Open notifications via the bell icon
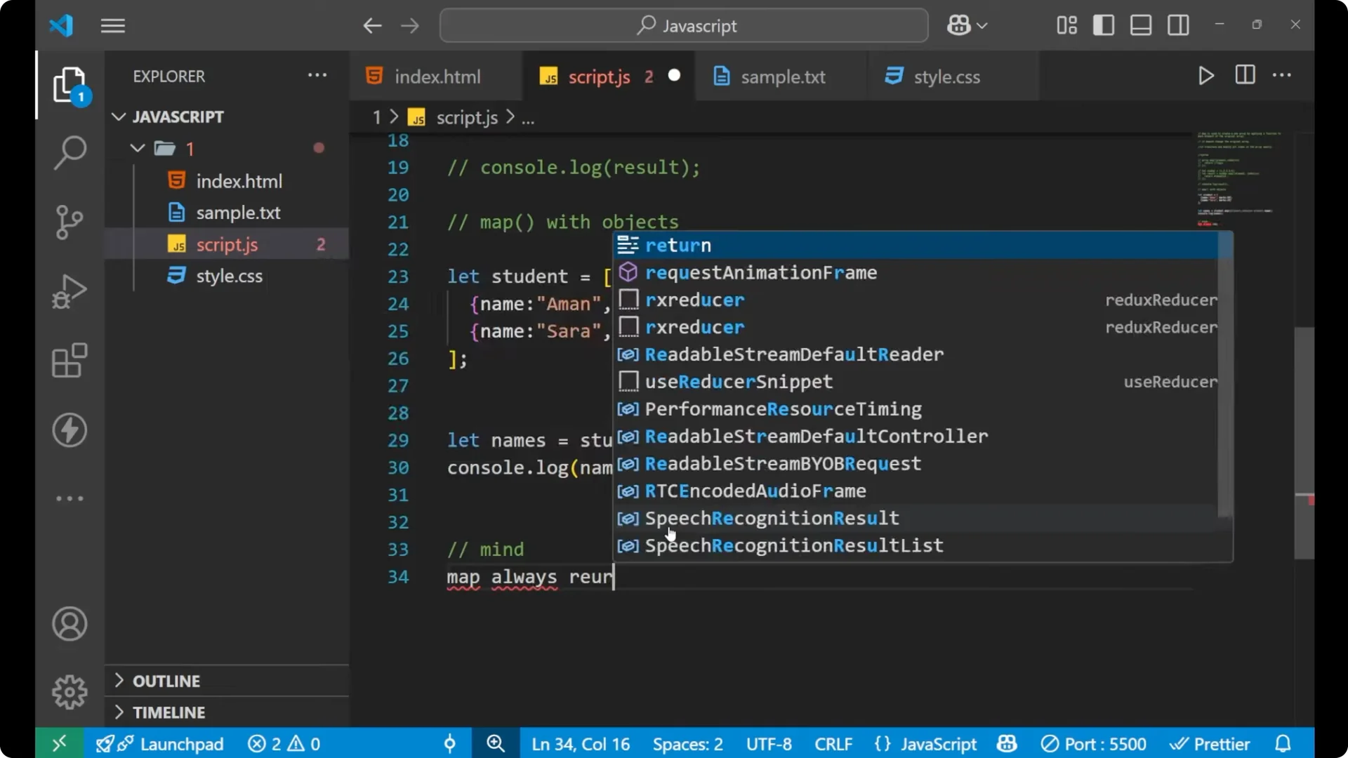 click(x=1283, y=743)
